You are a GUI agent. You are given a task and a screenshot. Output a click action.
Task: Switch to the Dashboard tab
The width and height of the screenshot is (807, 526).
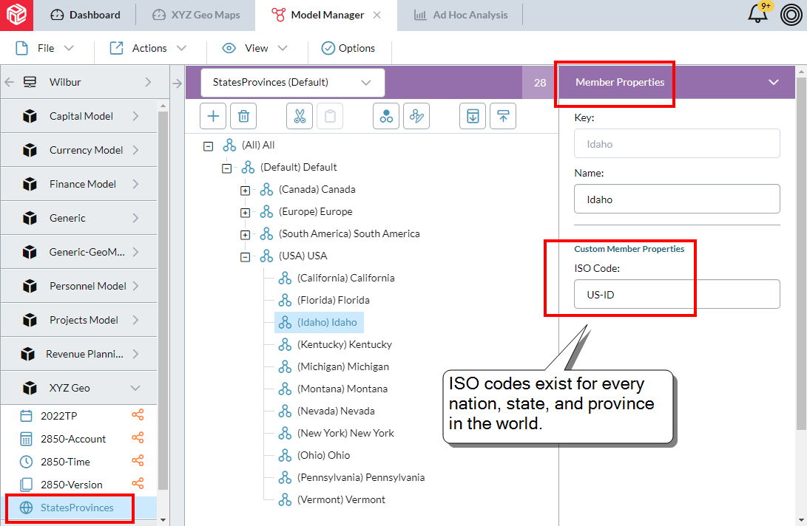[x=86, y=15]
